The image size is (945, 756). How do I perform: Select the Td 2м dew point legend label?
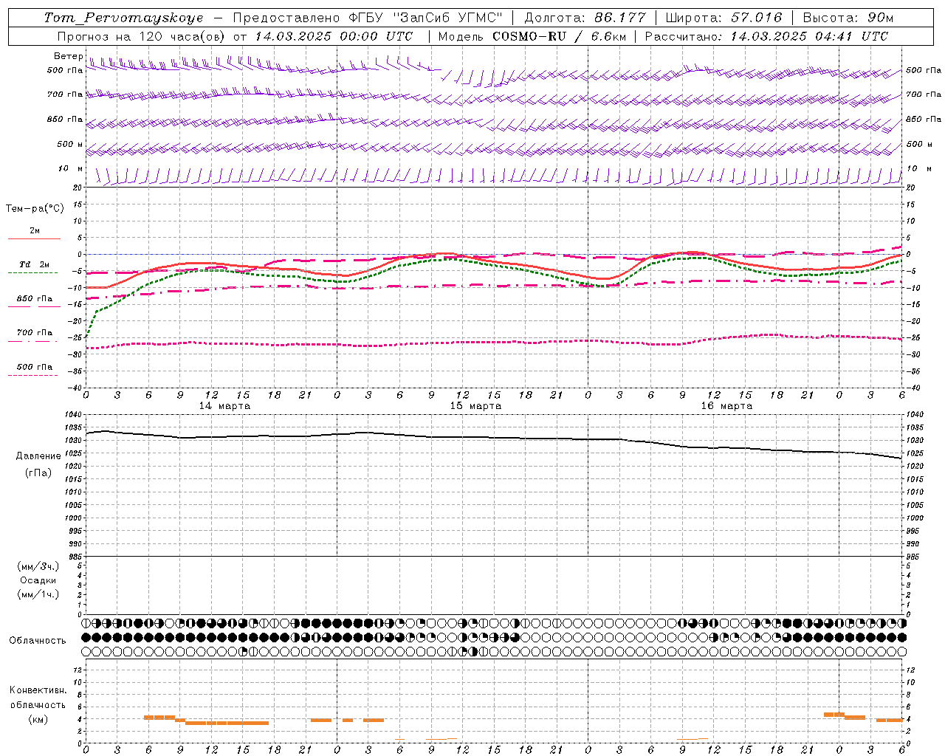point(34,264)
